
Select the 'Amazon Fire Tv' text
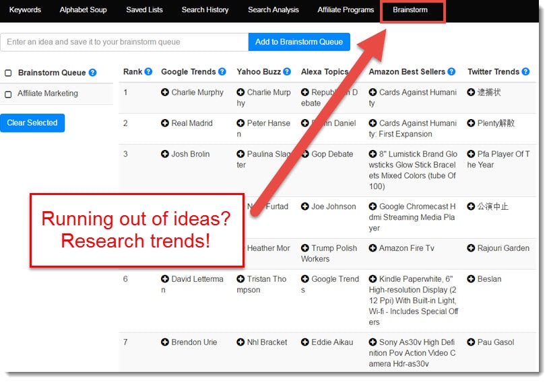(406, 248)
